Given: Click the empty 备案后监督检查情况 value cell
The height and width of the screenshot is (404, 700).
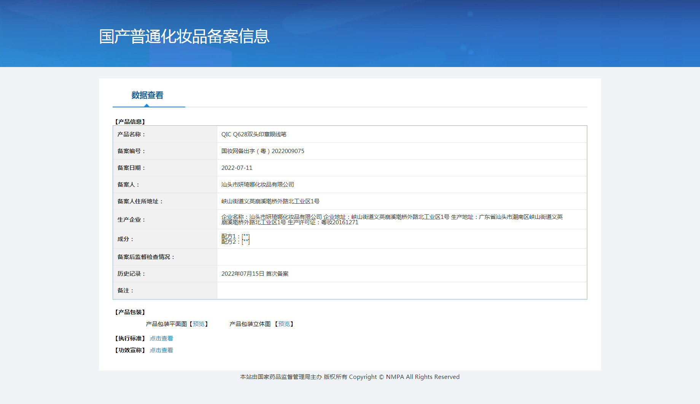Looking at the screenshot, I should [x=402, y=257].
